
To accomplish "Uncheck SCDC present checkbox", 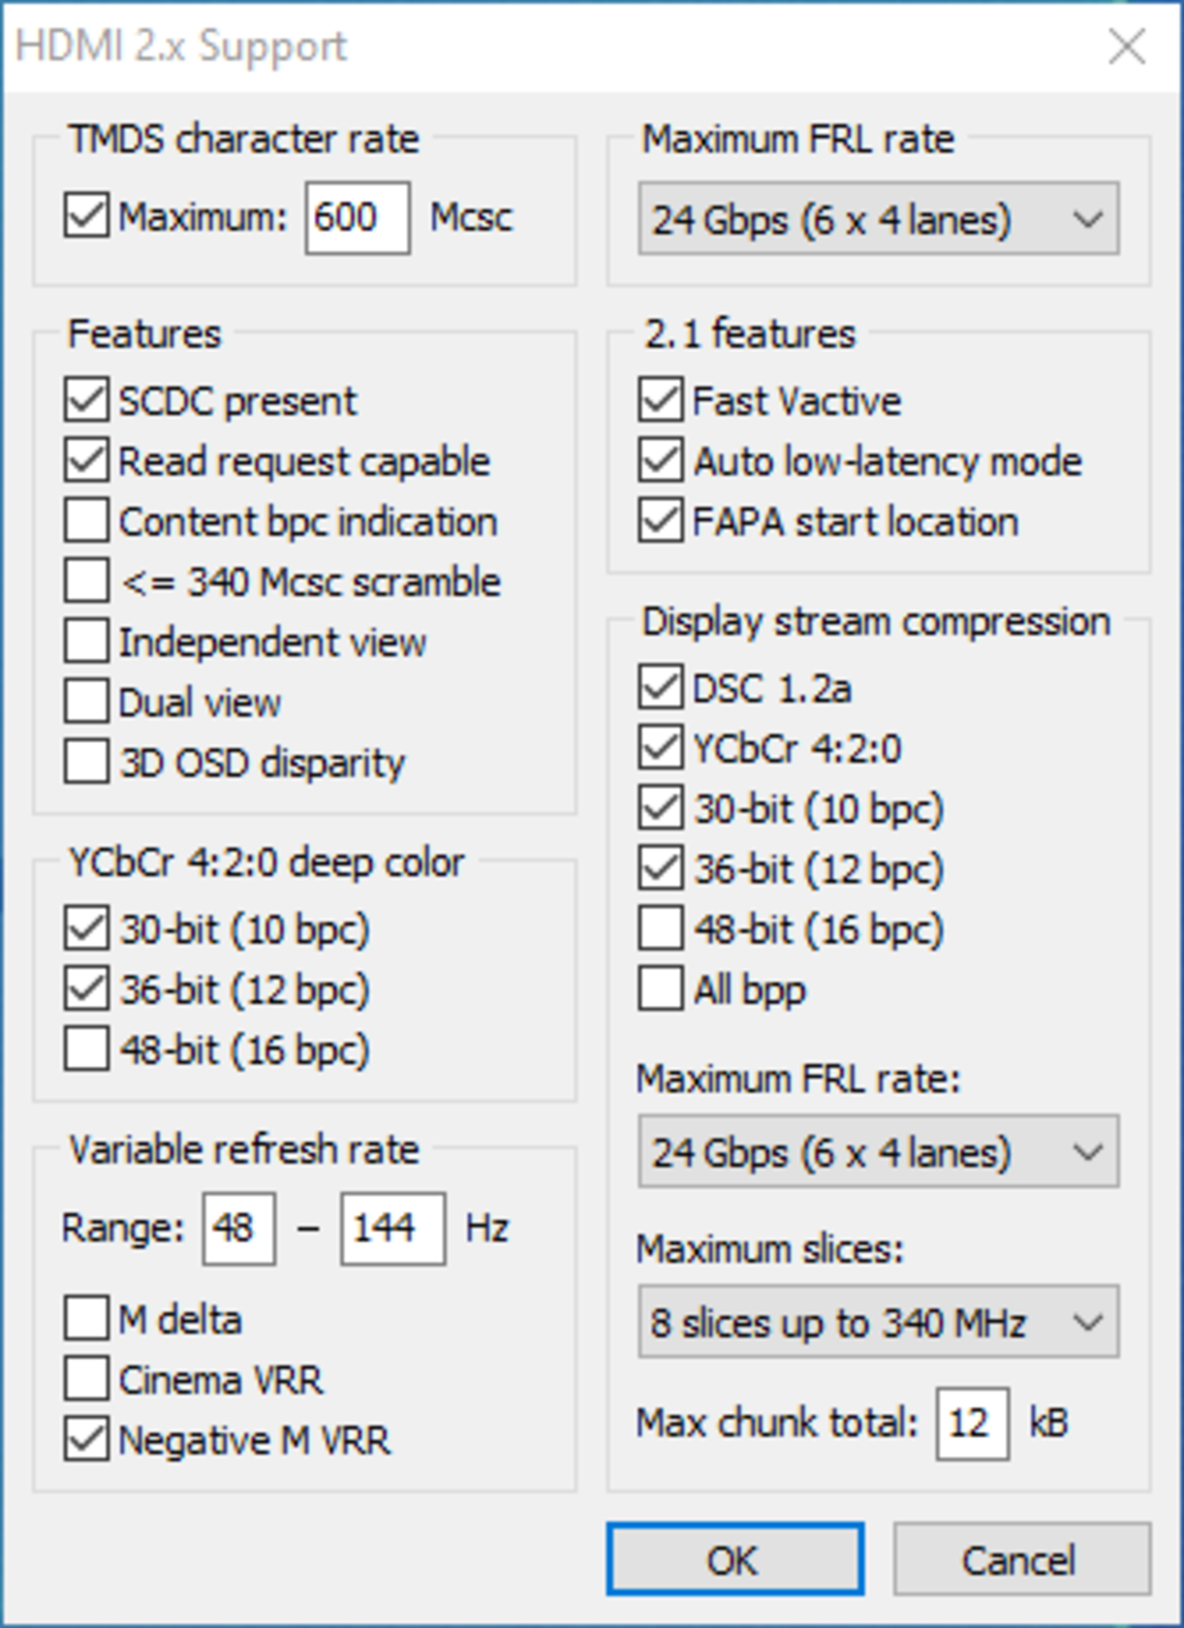I will pyautogui.click(x=86, y=400).
